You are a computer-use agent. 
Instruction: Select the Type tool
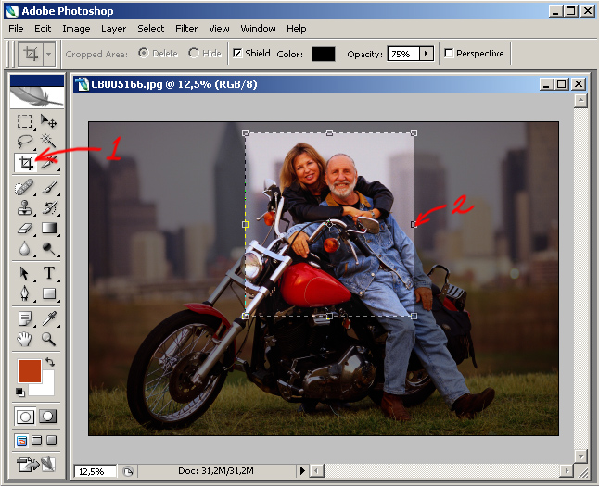click(49, 273)
